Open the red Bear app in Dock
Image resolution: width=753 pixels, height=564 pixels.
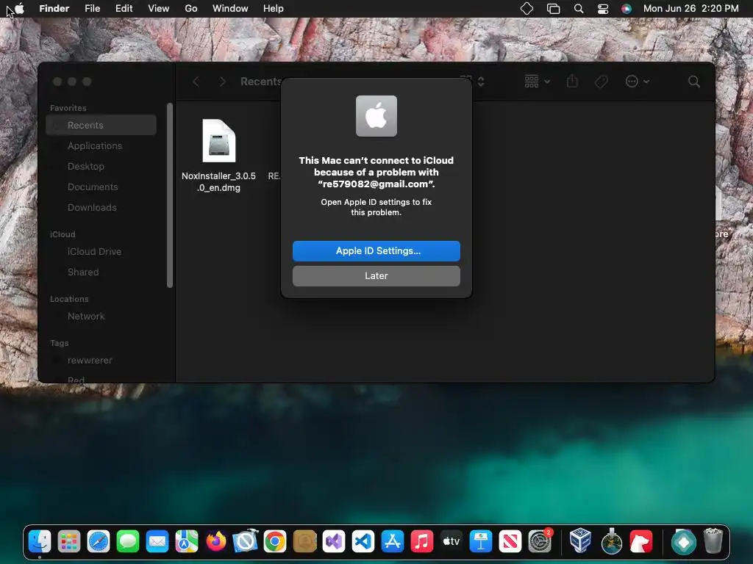pyautogui.click(x=641, y=542)
